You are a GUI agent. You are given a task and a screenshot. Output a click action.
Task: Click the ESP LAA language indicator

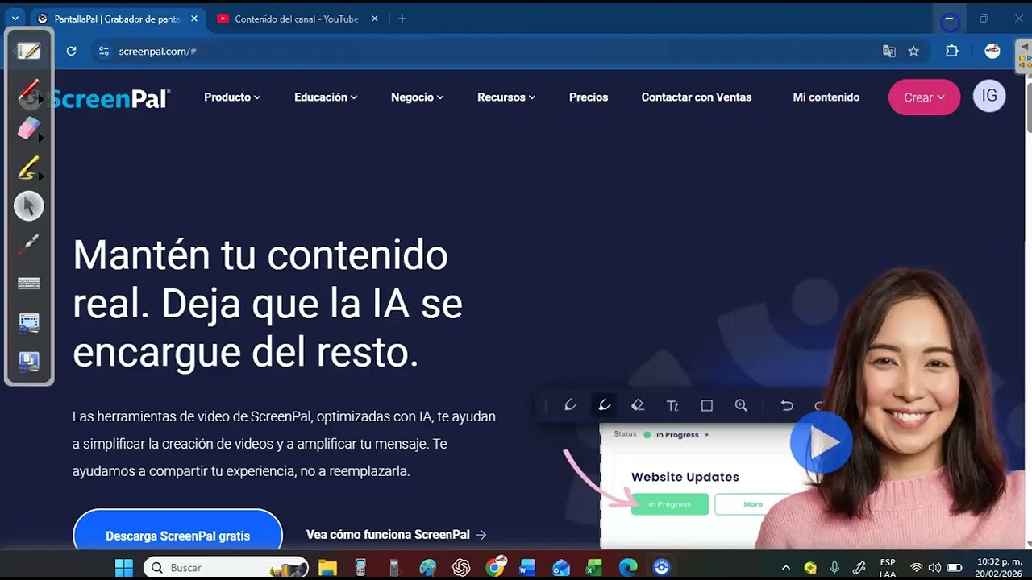pyautogui.click(x=888, y=568)
